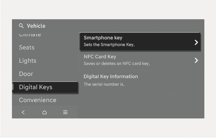The width and height of the screenshot is (216, 138).
Task: Expand NFC Card Key using chevron arrow
Action: tap(196, 60)
